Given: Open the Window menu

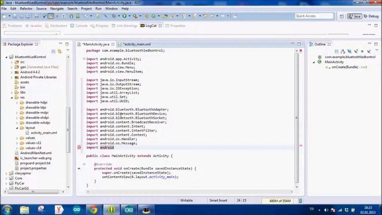Looking at the screenshot, I should pos(112,8).
